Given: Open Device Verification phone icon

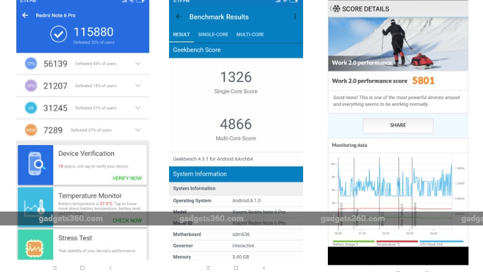Looking at the screenshot, I should (x=36, y=164).
